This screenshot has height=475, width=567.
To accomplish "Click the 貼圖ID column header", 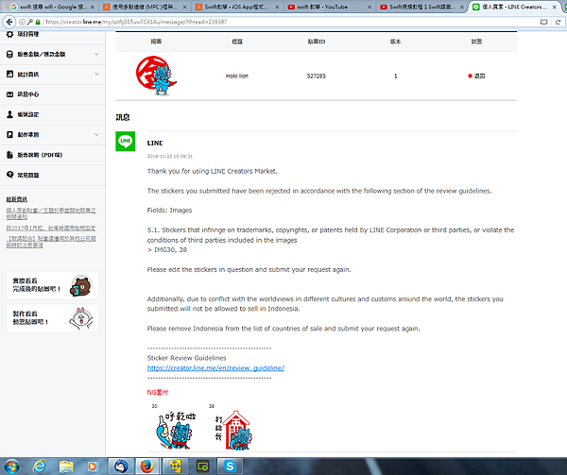I will [x=317, y=42].
